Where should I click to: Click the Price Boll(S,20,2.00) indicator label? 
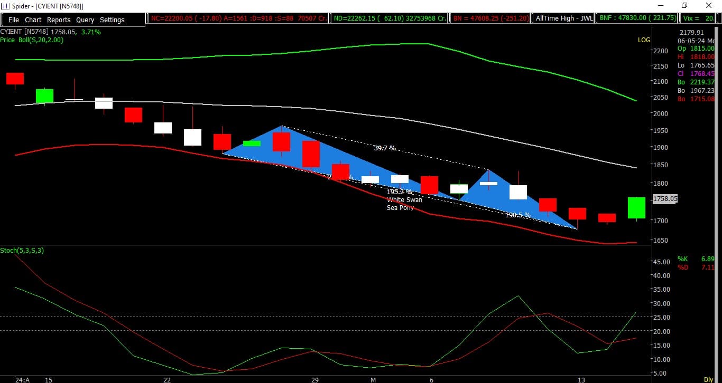(32, 40)
